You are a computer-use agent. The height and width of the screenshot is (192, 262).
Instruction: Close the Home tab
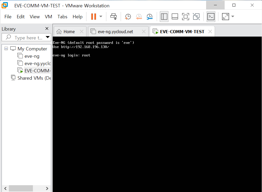pos(81,32)
